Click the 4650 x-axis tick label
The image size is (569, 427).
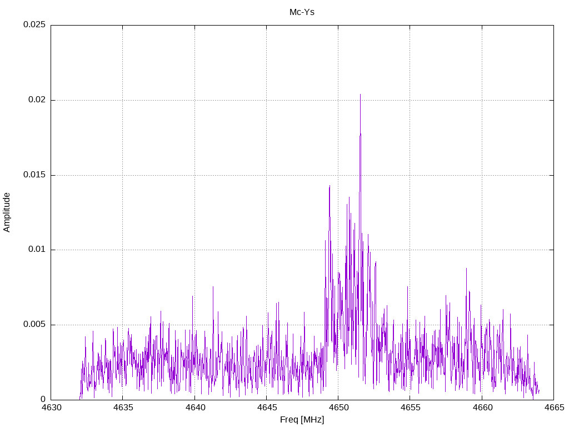click(338, 408)
